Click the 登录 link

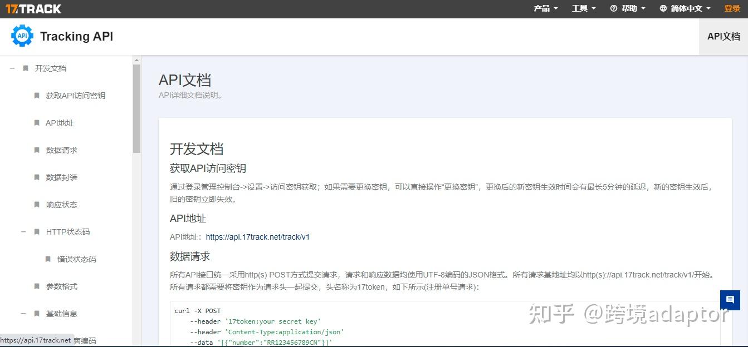pyautogui.click(x=731, y=8)
